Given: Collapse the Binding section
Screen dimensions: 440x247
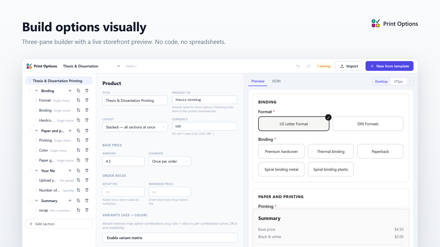Looking at the screenshot, I should click(37, 91).
